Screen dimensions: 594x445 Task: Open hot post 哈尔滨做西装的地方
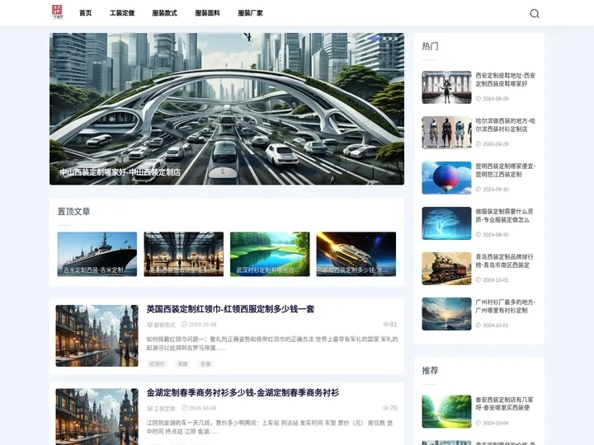[506, 125]
